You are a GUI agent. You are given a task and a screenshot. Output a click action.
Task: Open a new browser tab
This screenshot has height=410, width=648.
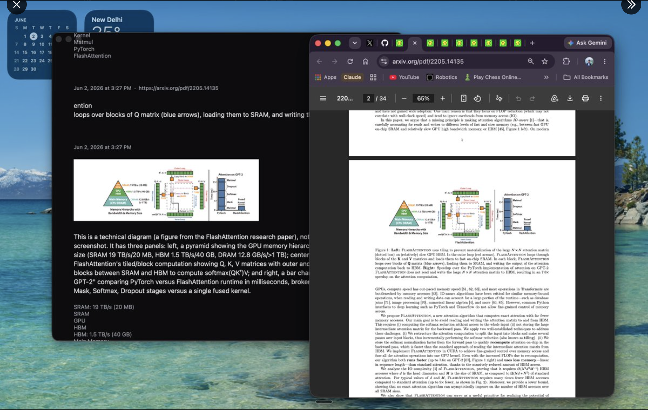532,43
